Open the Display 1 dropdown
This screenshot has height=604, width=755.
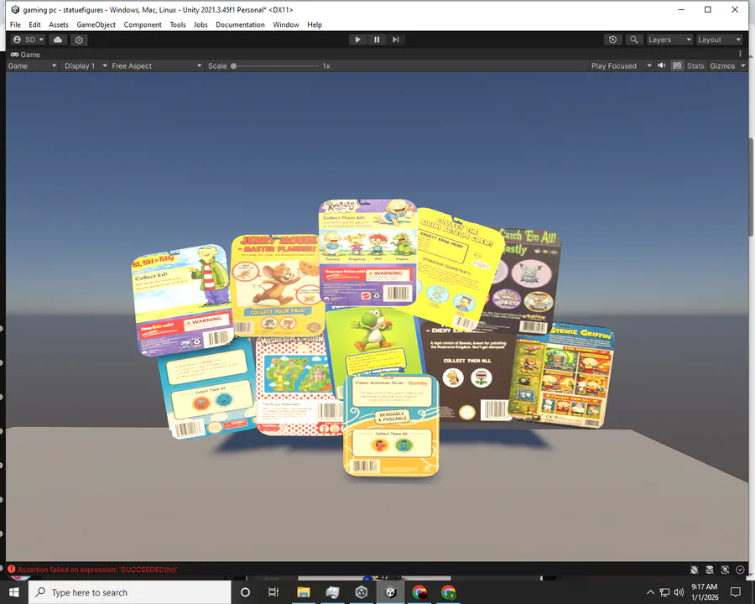86,66
